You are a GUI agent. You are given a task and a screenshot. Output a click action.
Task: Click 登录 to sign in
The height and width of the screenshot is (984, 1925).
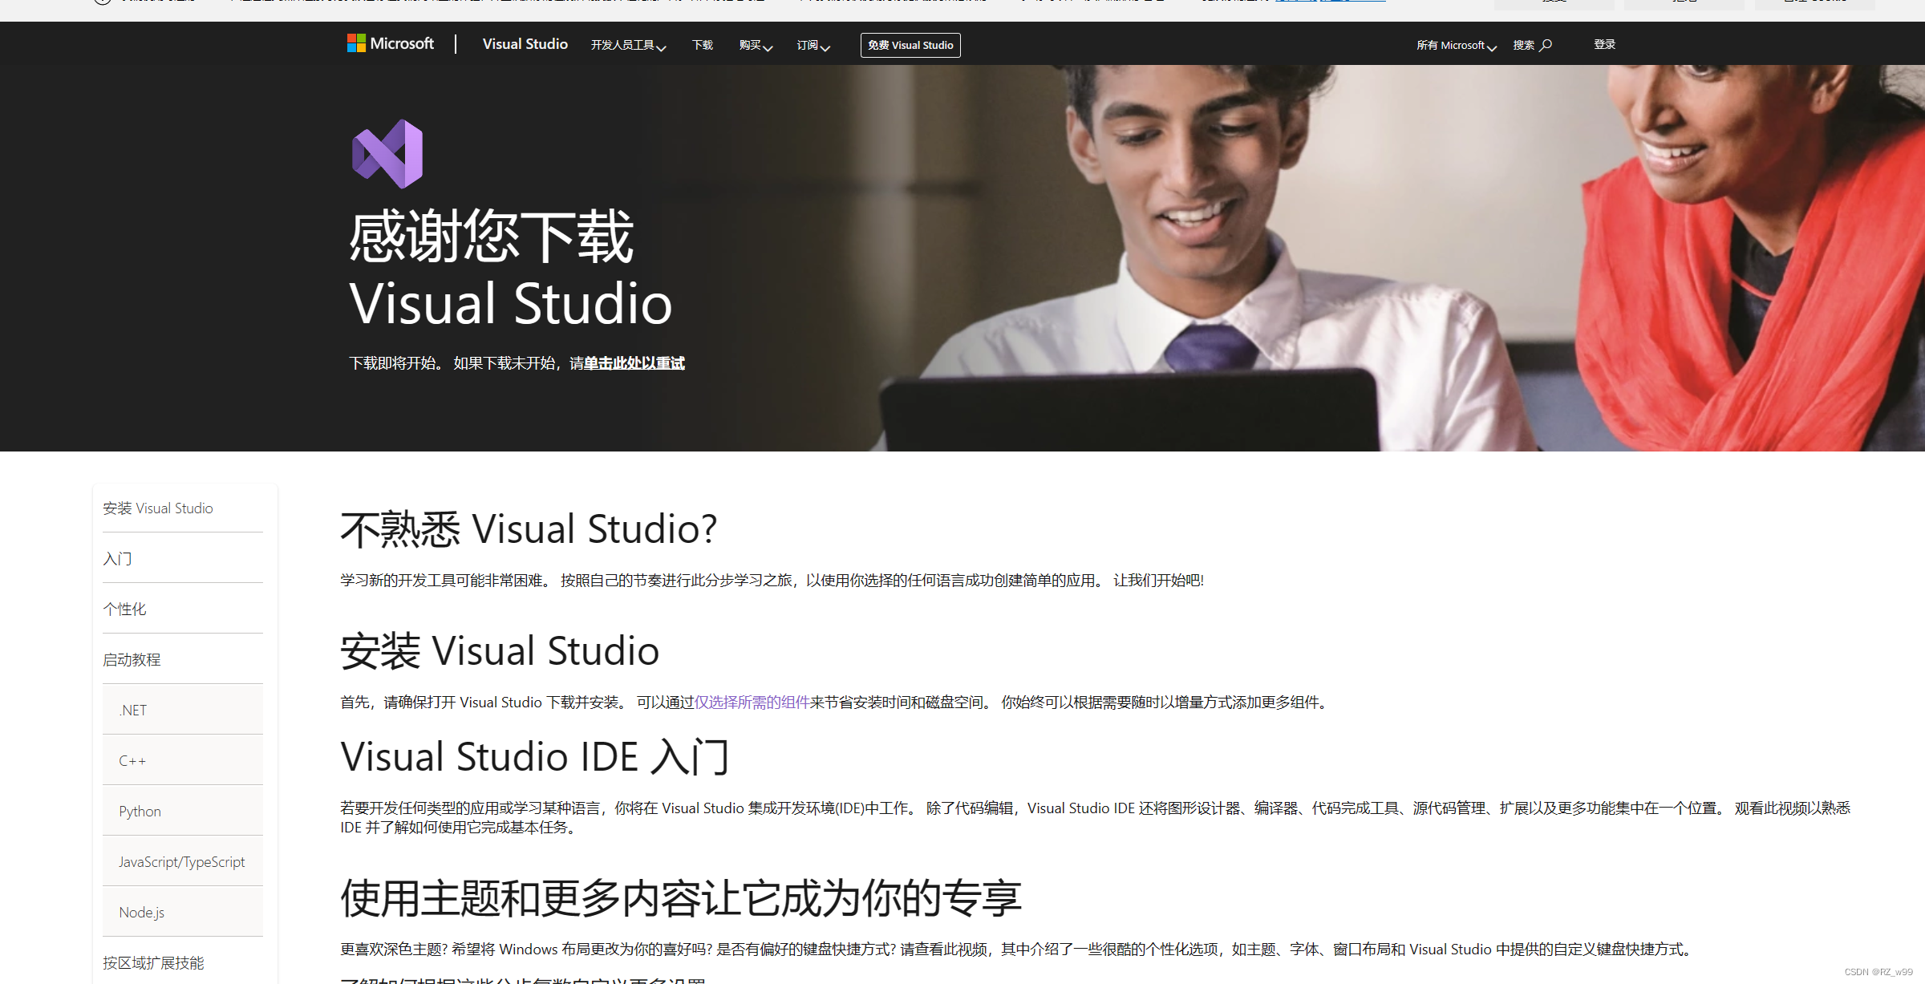tap(1605, 44)
